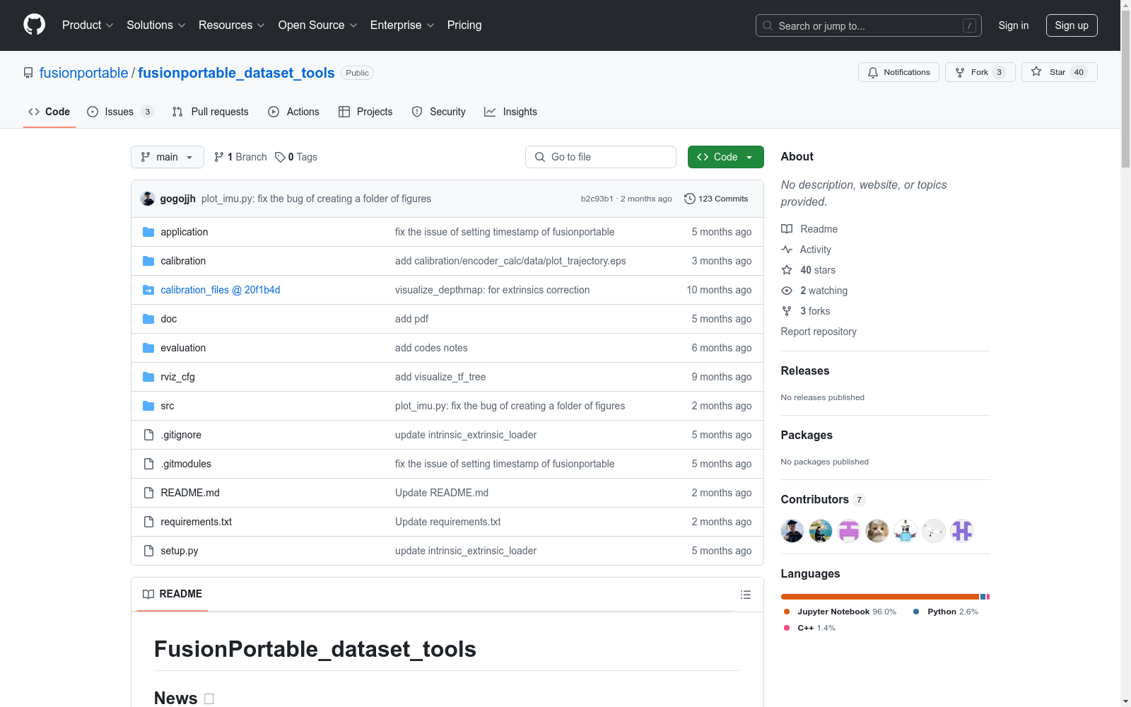Click the src folder icon
The image size is (1131, 707).
click(x=148, y=406)
